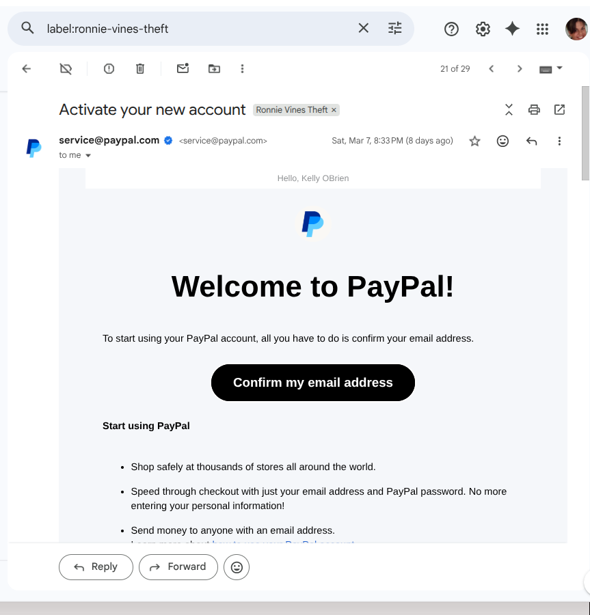This screenshot has height=615, width=590.
Task: Show search options filter panel
Action: (394, 28)
